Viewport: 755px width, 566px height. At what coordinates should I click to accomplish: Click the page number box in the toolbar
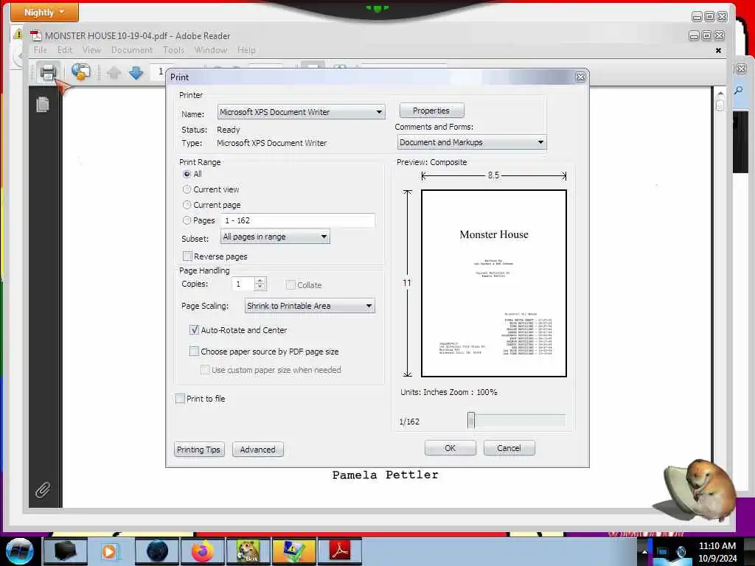[x=159, y=71]
